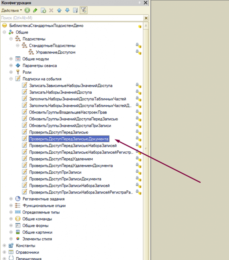This screenshot has height=260, width=229.
Task: Click the Sort list toolbar icon
Action: (x=75, y=10)
